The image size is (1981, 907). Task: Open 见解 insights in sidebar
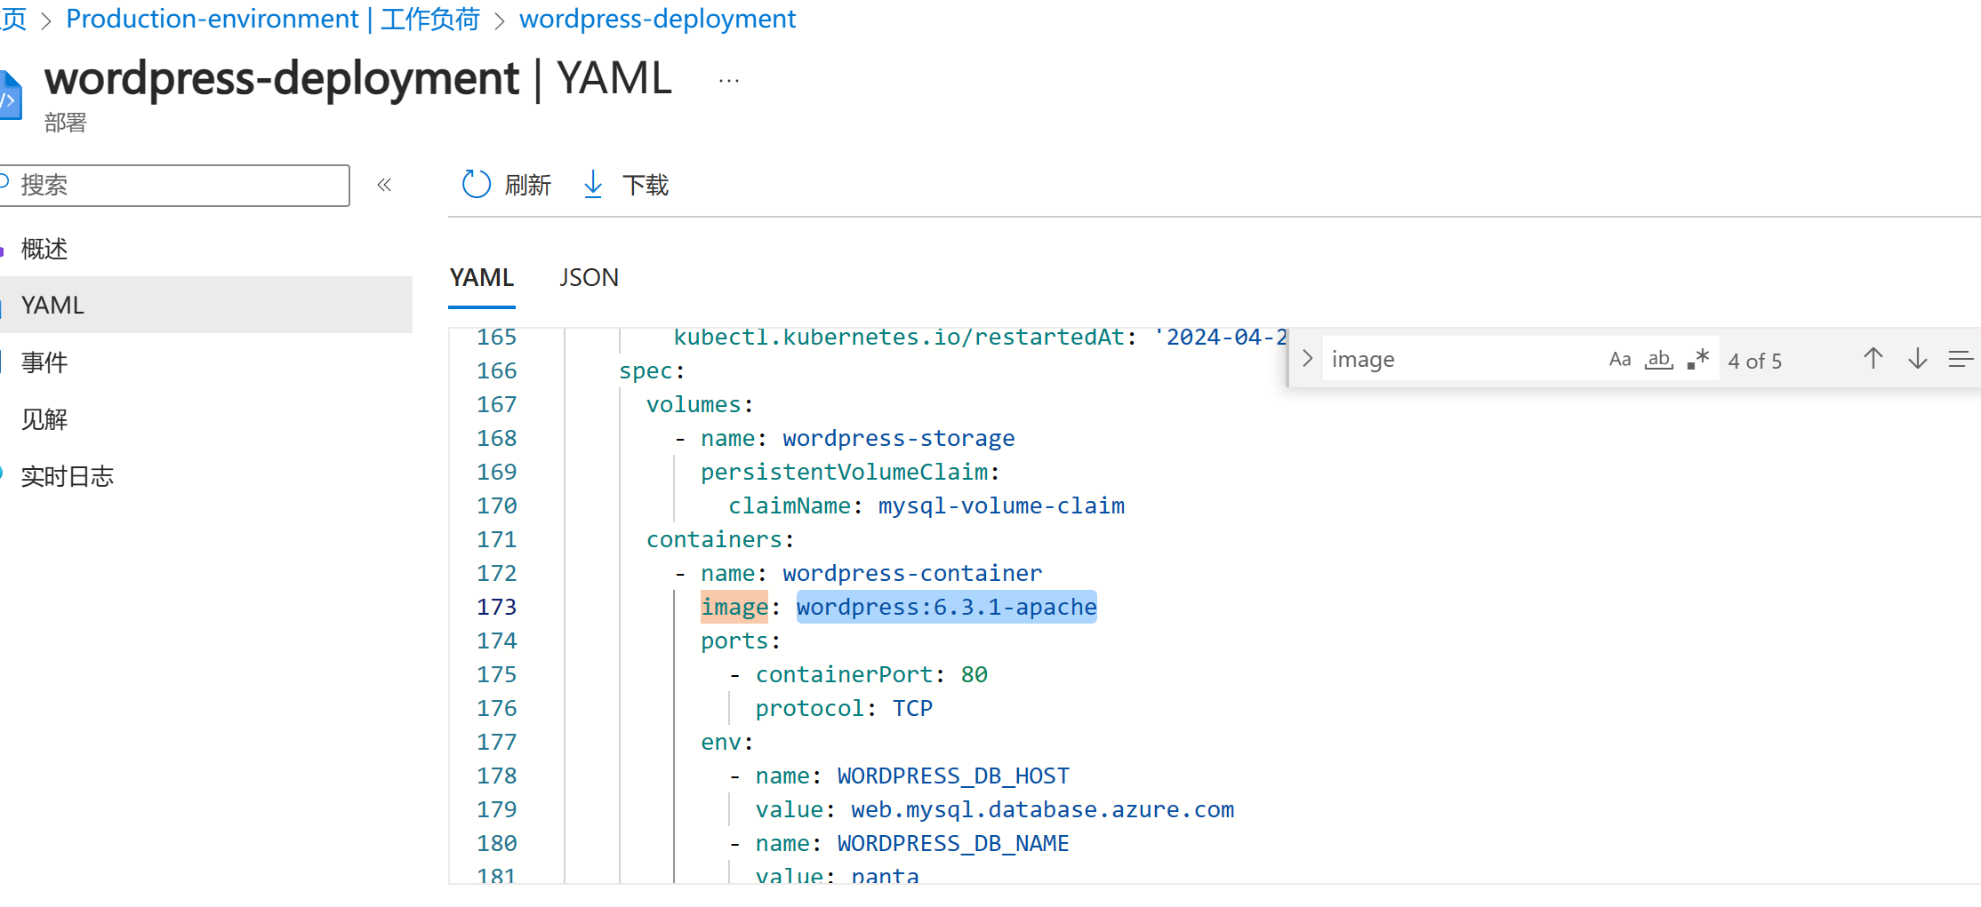click(x=206, y=418)
